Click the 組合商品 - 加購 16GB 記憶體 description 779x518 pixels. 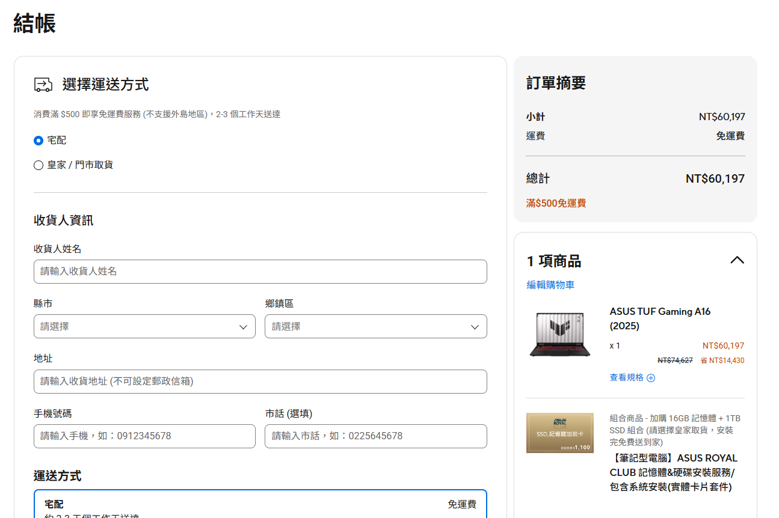coord(675,430)
